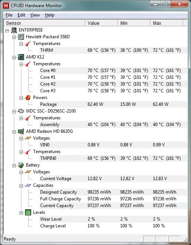Click the Sensor column header
This screenshot has height=245, width=191.
coord(44,23)
